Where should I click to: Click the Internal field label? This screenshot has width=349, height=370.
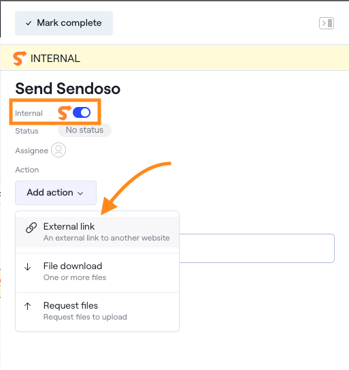click(29, 113)
